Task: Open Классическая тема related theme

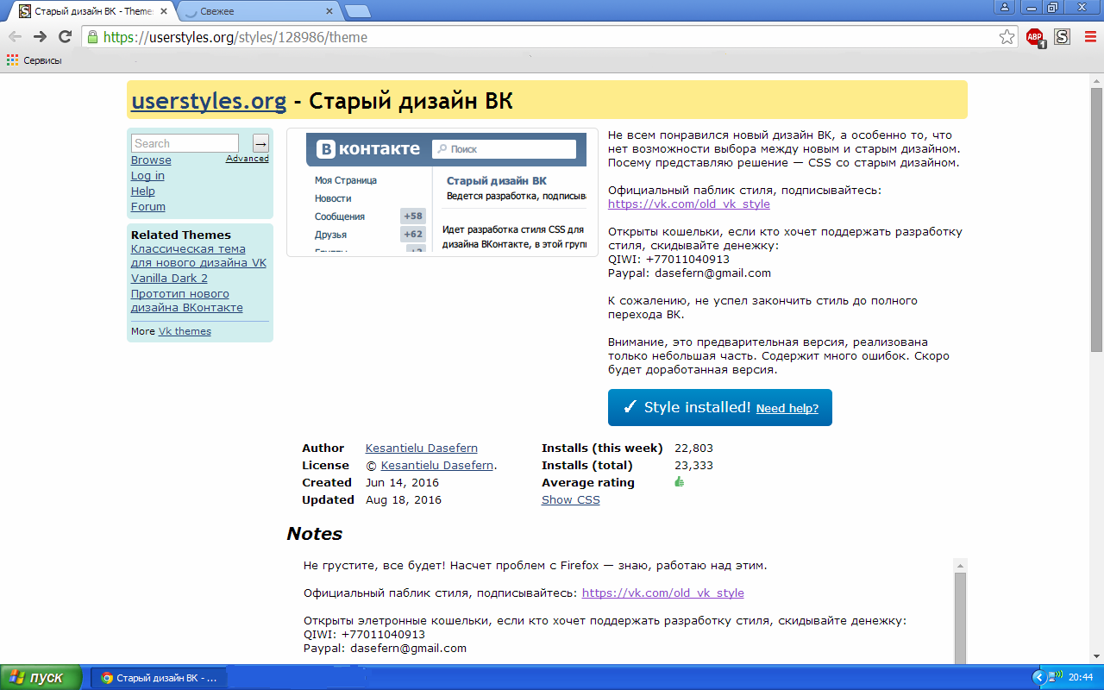Action: (x=198, y=256)
